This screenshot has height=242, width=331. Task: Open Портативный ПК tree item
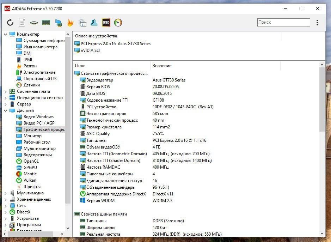click(37, 79)
